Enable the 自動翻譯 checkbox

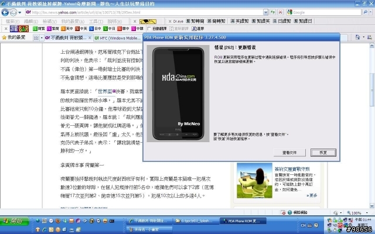[149, 29]
